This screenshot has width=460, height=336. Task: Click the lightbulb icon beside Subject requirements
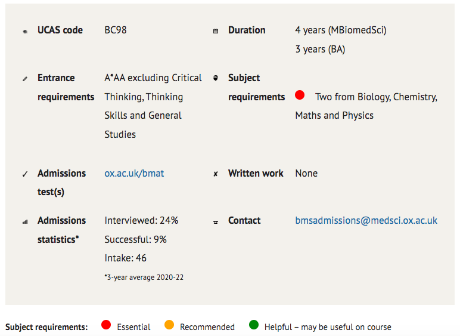(216, 78)
